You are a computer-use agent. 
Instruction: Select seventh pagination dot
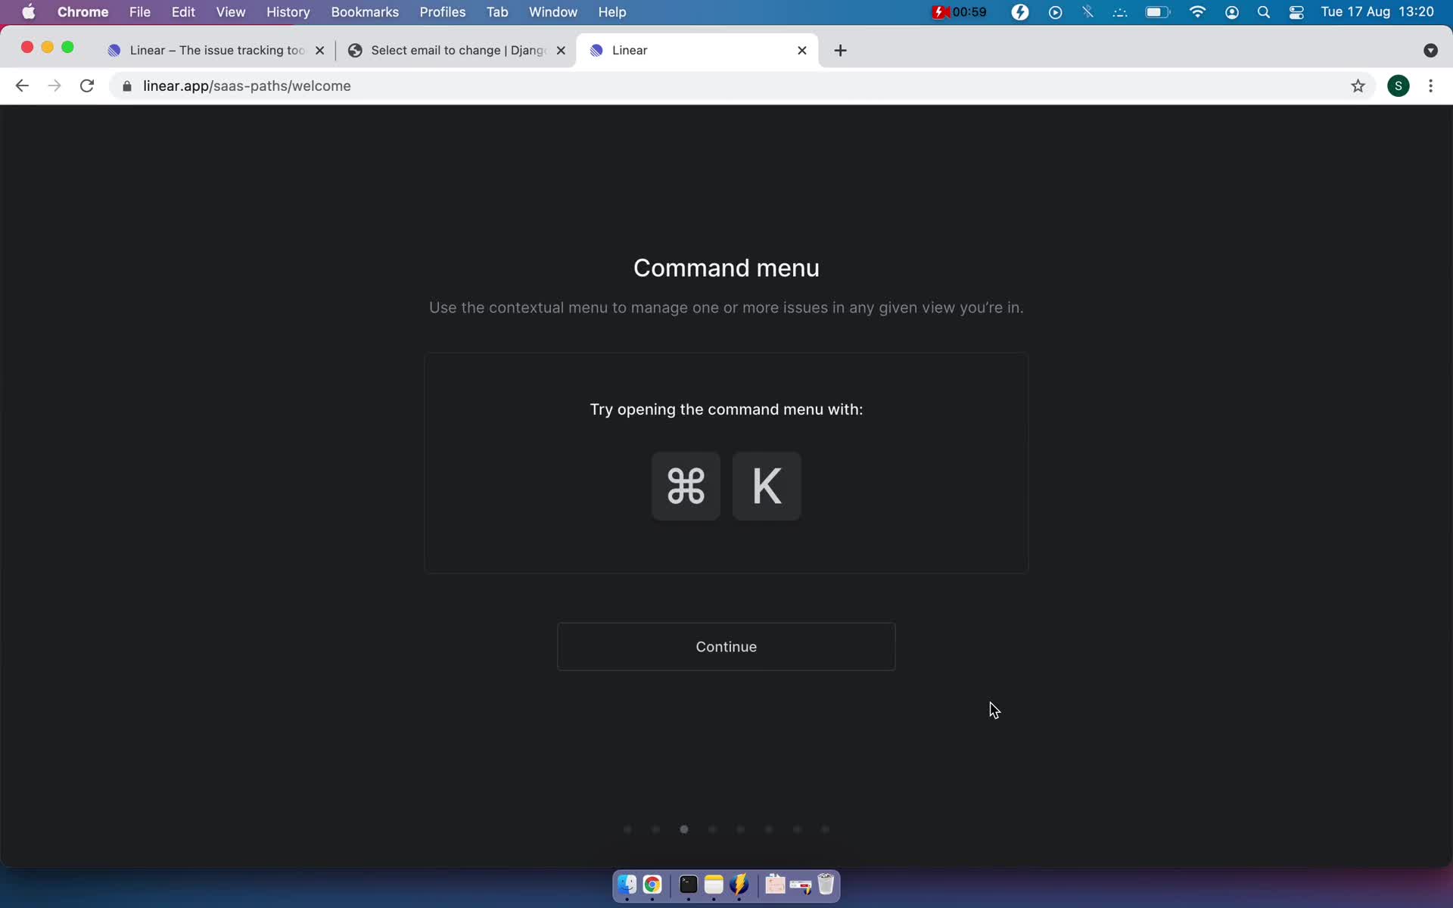coord(797,829)
